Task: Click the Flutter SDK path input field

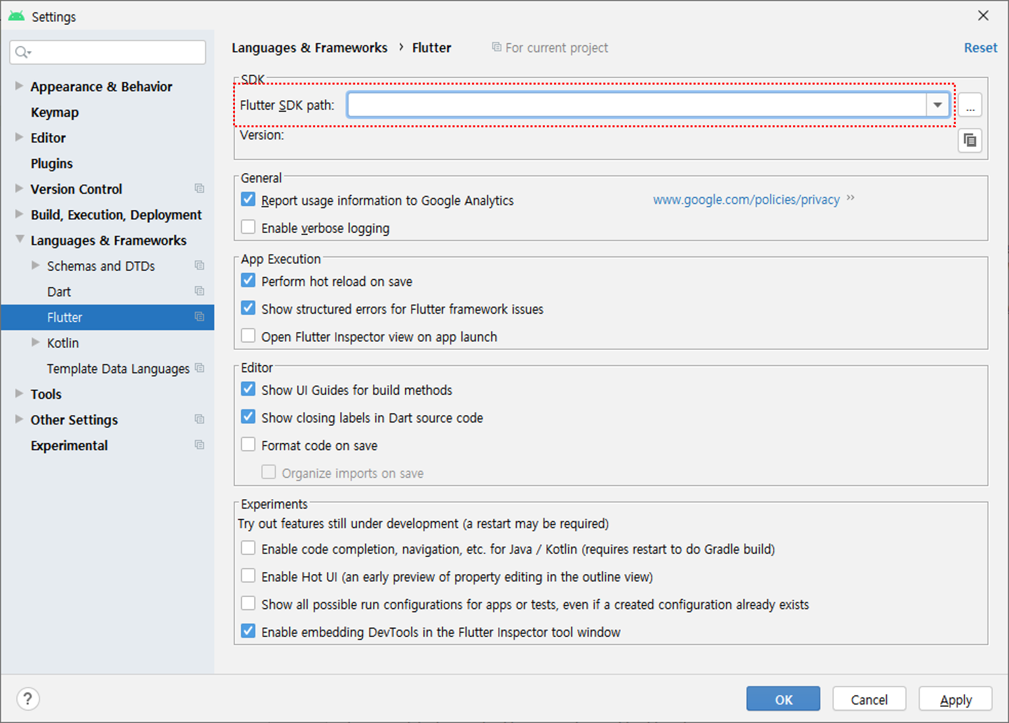Action: pos(637,105)
